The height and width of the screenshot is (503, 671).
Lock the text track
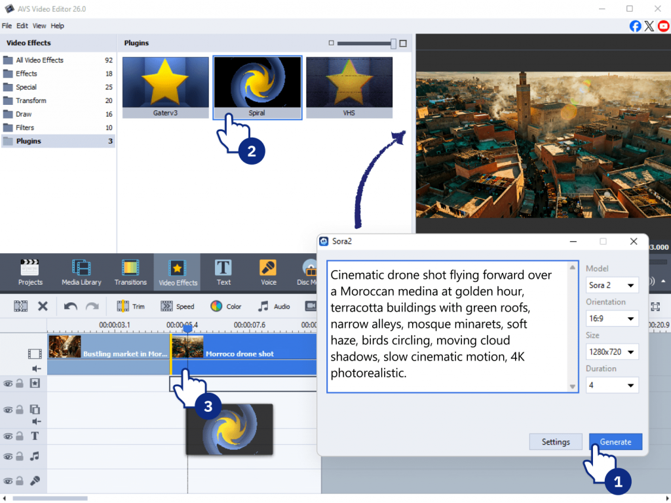click(20, 436)
